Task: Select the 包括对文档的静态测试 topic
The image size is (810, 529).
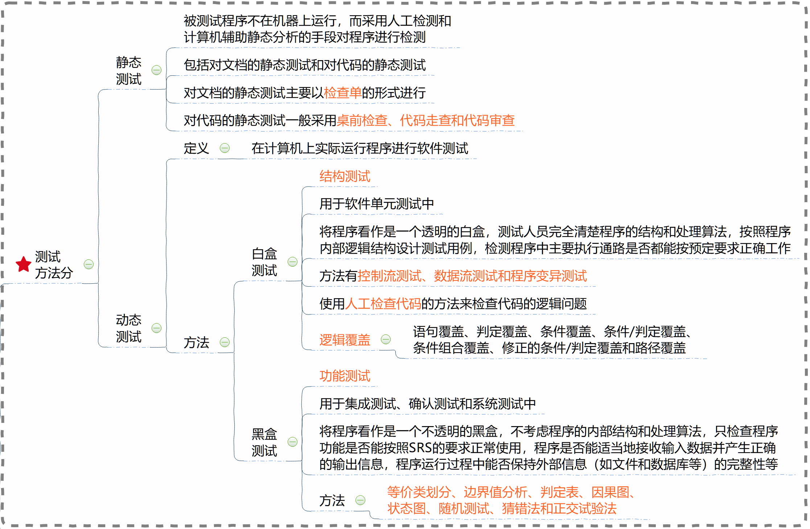Action: [x=304, y=65]
